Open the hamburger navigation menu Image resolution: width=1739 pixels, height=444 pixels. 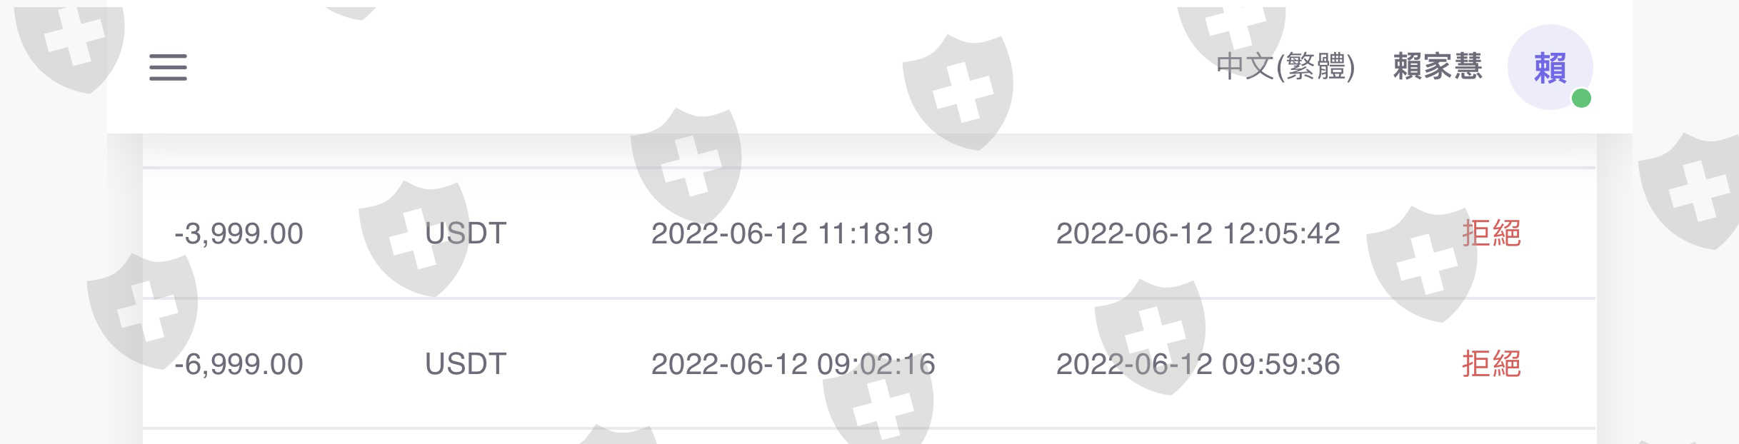point(168,67)
